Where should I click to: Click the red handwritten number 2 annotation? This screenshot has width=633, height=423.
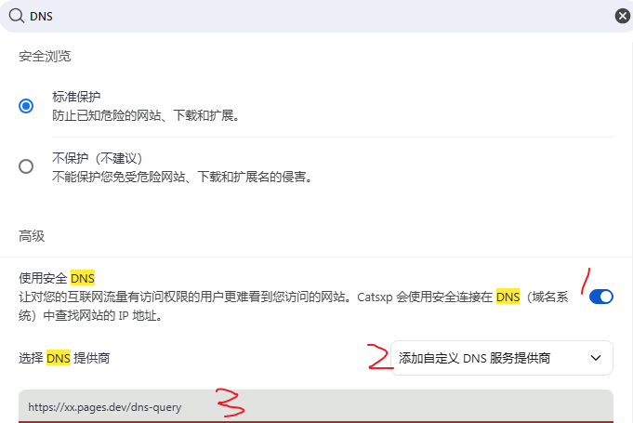coord(380,356)
